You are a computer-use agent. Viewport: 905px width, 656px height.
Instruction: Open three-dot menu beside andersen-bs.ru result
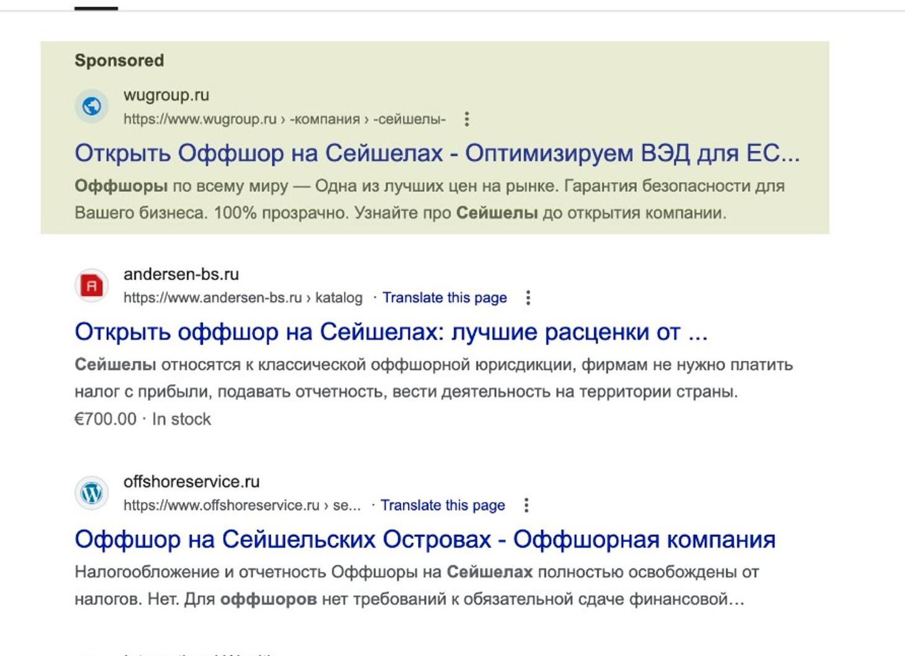pyautogui.click(x=528, y=298)
